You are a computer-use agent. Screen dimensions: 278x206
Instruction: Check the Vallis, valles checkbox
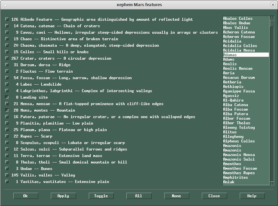pyautogui.click(x=7, y=175)
